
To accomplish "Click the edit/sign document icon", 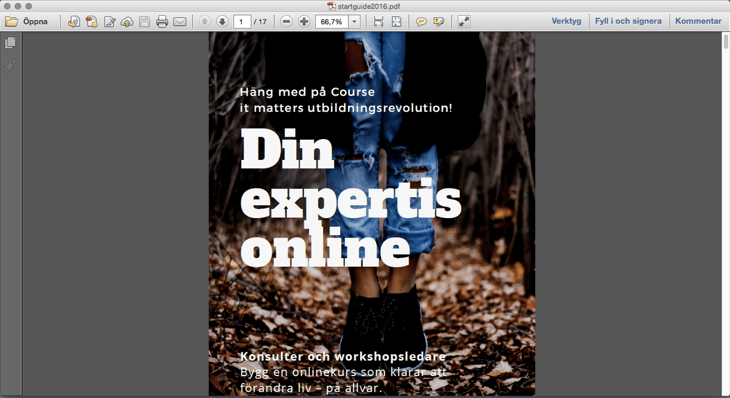I will click(x=110, y=22).
